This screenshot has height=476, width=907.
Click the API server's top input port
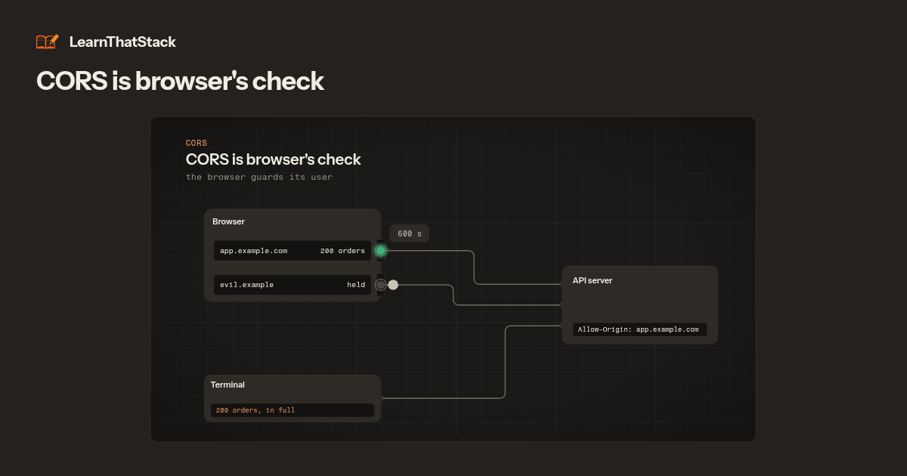(x=561, y=285)
